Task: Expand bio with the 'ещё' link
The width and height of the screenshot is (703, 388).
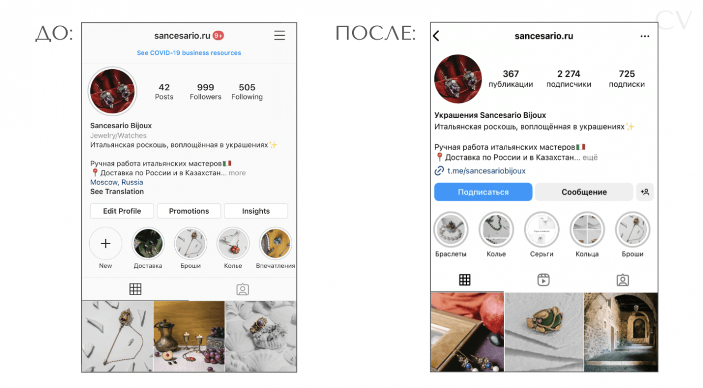Action: [590, 158]
